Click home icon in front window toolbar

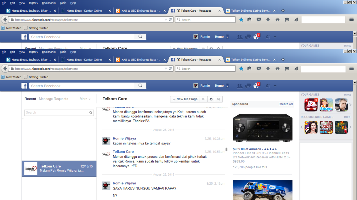coord(278,69)
